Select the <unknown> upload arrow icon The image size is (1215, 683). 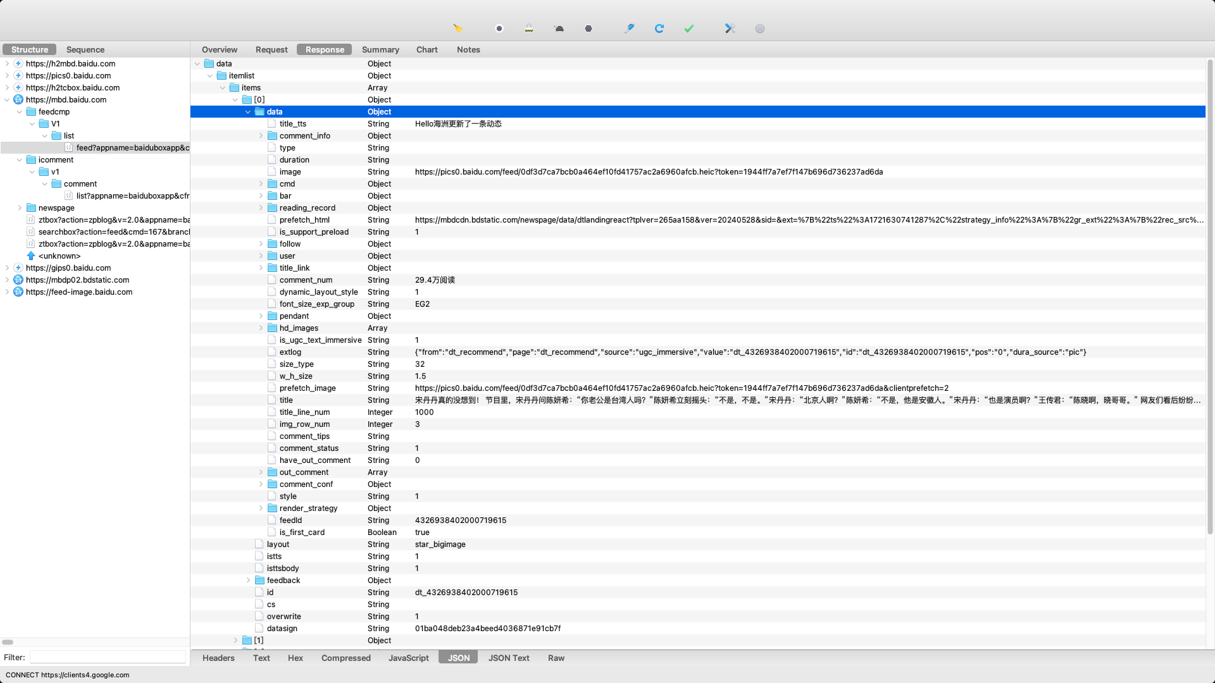click(x=31, y=255)
